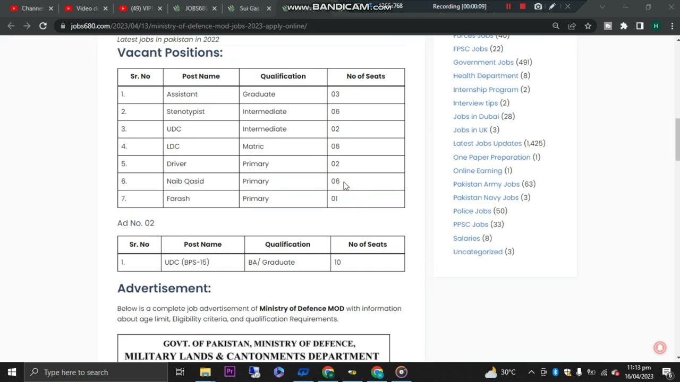Open Latest Jobs Updates category

click(487, 143)
